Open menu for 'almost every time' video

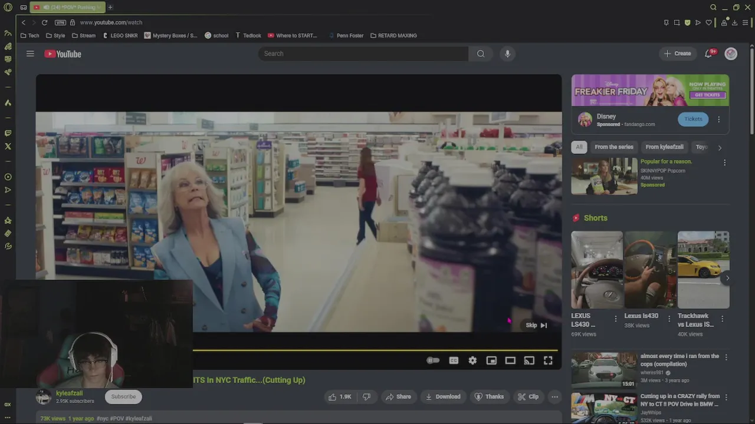tap(726, 357)
